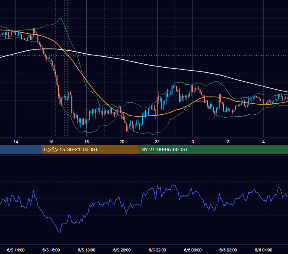Click the 6/5 18:00 date label
The image size is (288, 254).
pyautogui.click(x=86, y=250)
